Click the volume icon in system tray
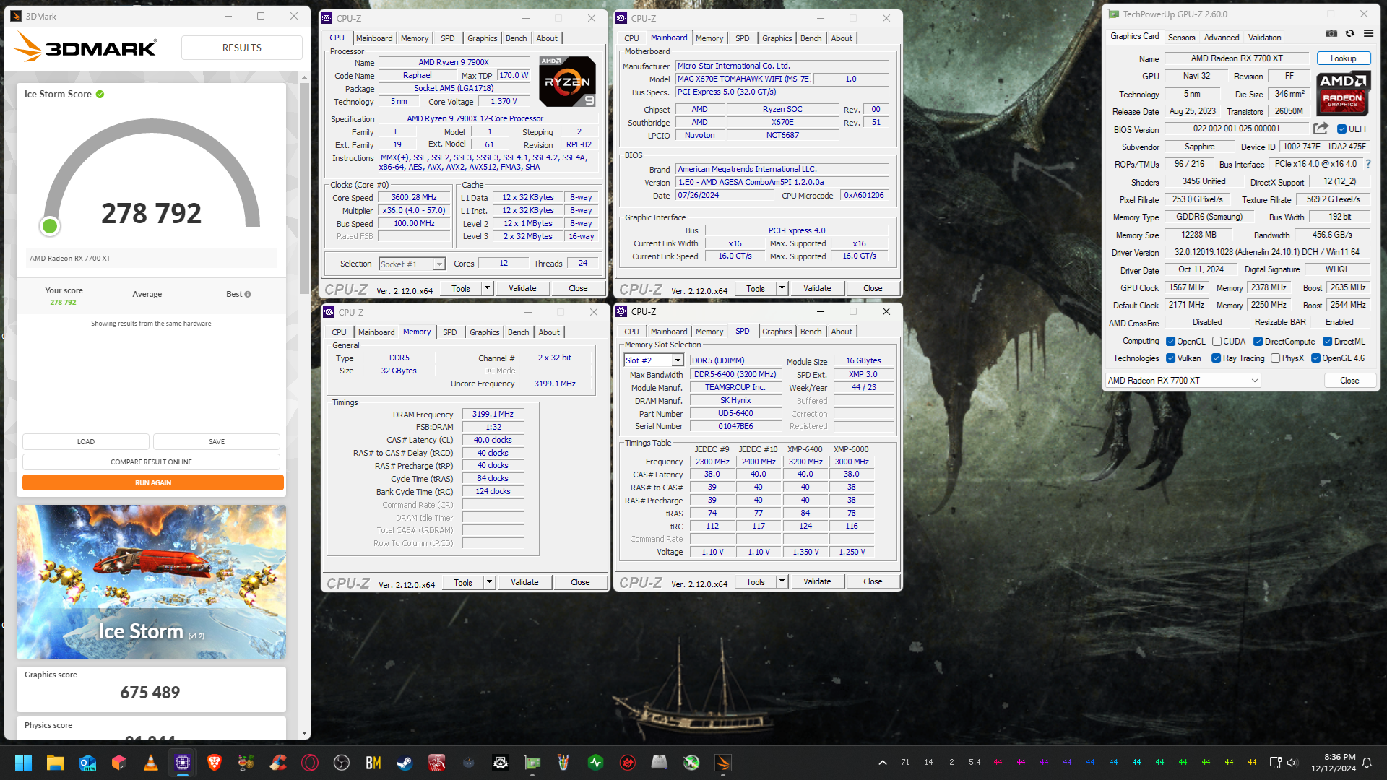Image resolution: width=1387 pixels, height=780 pixels. (1292, 763)
